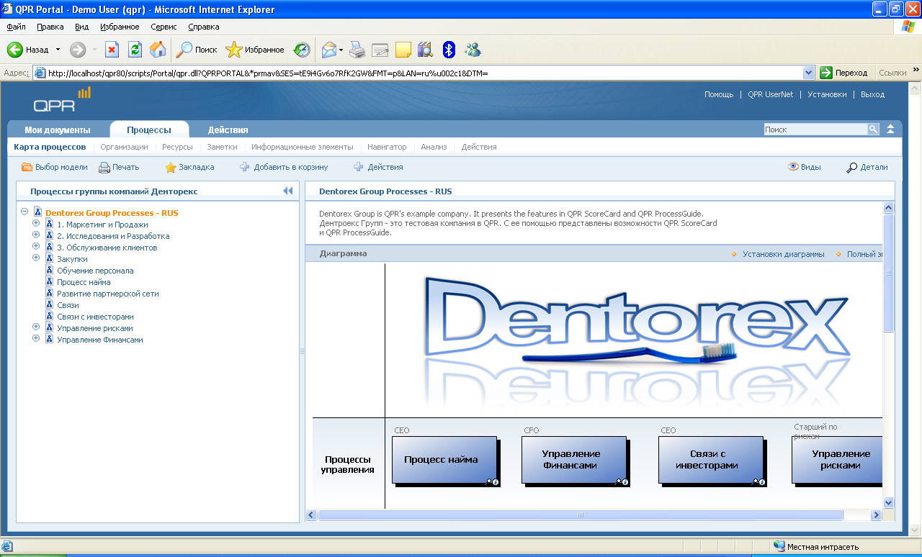Expand 3. Обслуживание клиентов node
This screenshot has height=557, width=922.
click(x=36, y=247)
